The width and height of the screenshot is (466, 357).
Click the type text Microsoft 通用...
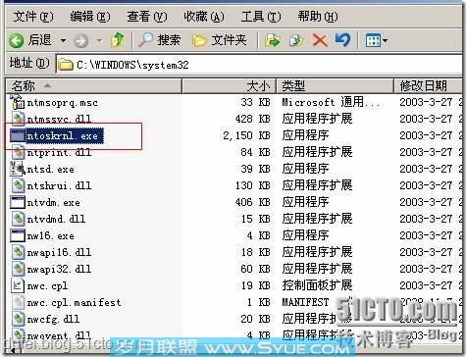coord(323,102)
